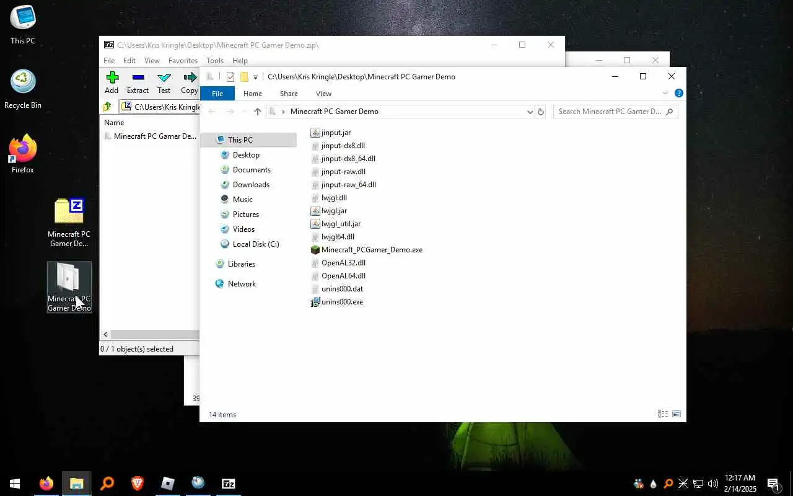Click the volume speaker tray icon
793x496 pixels.
tap(712, 484)
